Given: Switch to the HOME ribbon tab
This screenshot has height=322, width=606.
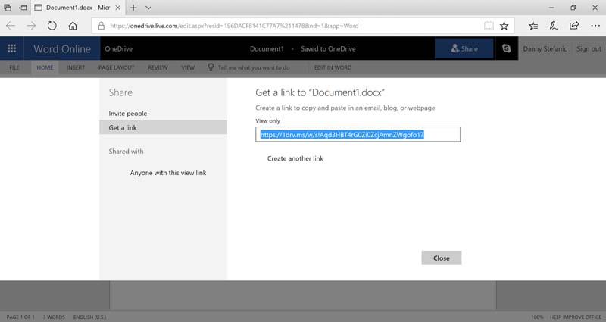Looking at the screenshot, I should coord(45,67).
